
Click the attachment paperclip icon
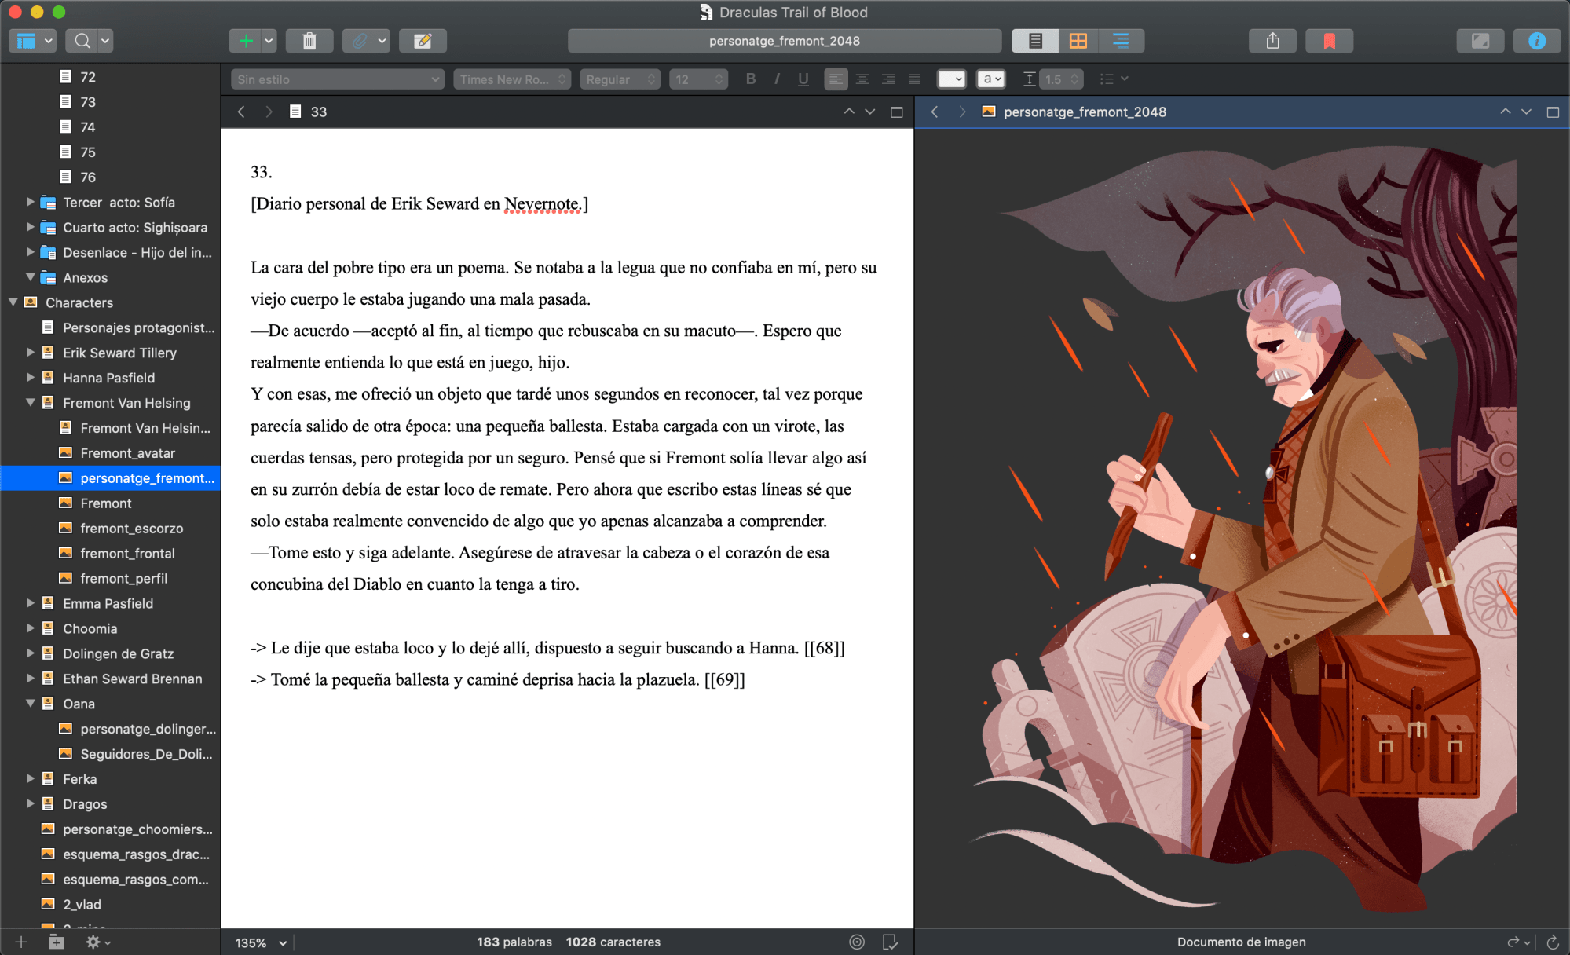tap(359, 41)
